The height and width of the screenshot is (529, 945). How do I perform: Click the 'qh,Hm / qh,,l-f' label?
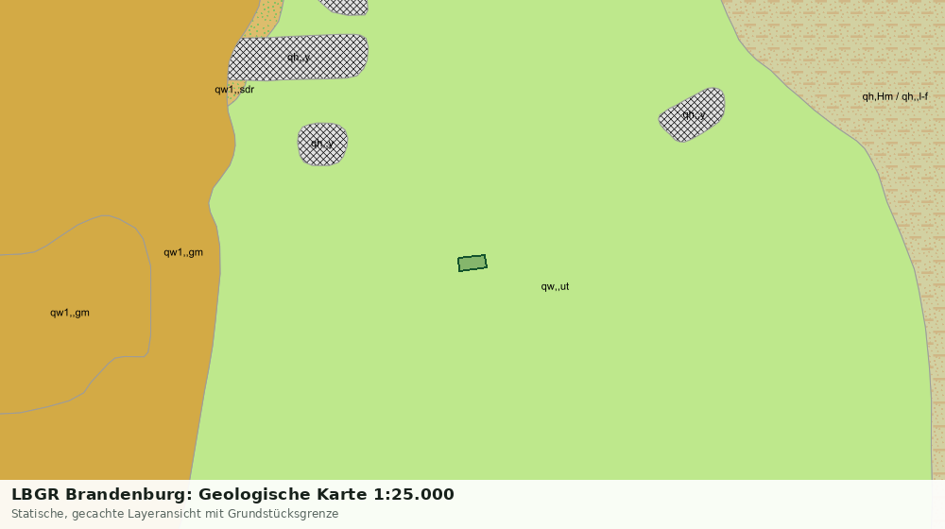[895, 96]
